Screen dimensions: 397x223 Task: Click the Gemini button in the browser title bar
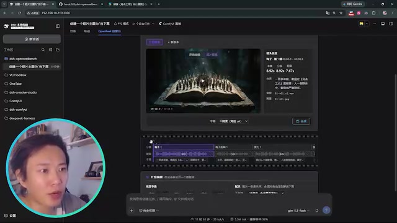(353, 4)
